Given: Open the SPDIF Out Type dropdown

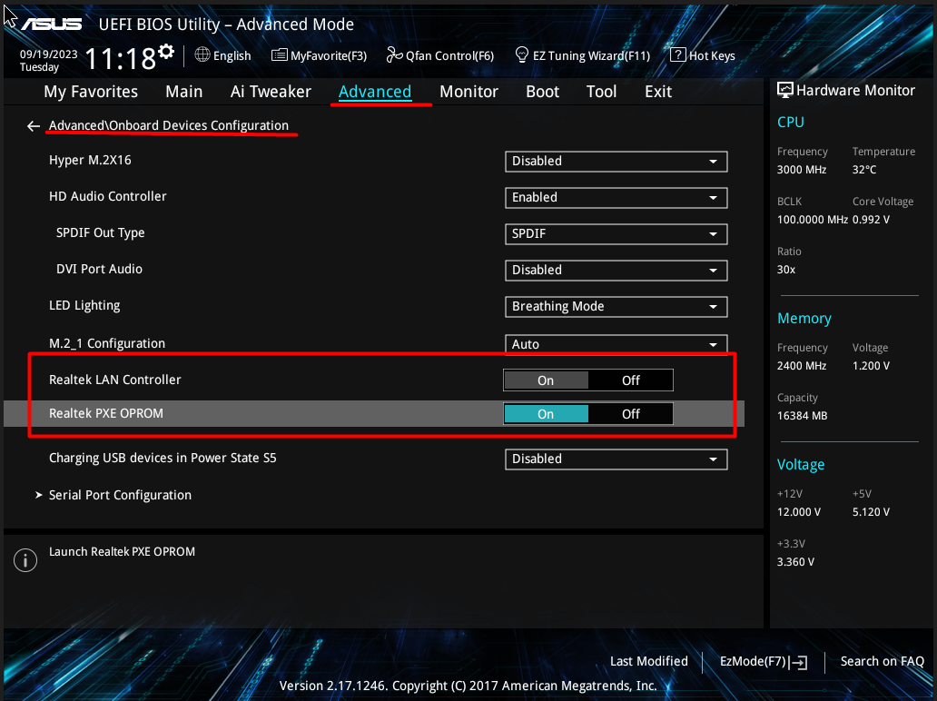Looking at the screenshot, I should coord(616,234).
